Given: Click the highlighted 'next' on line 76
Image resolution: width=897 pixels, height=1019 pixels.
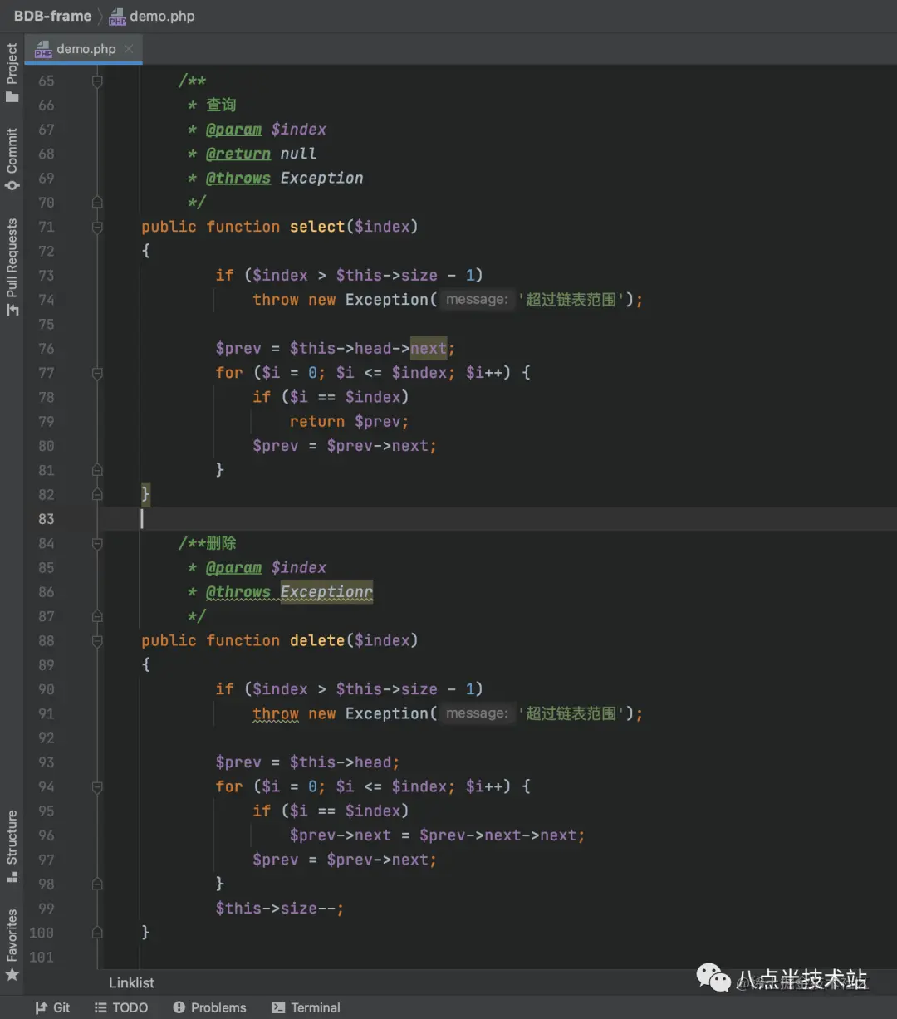Looking at the screenshot, I should click(x=429, y=349).
